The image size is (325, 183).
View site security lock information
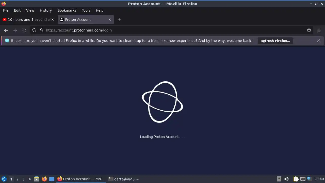pyautogui.click(x=41, y=30)
